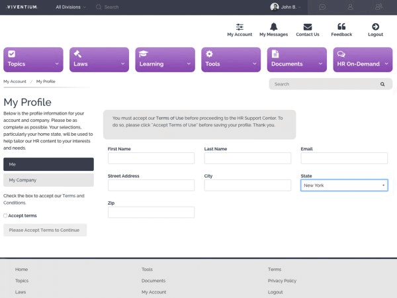
Task: Open the Topics footer link
Action: (22, 281)
